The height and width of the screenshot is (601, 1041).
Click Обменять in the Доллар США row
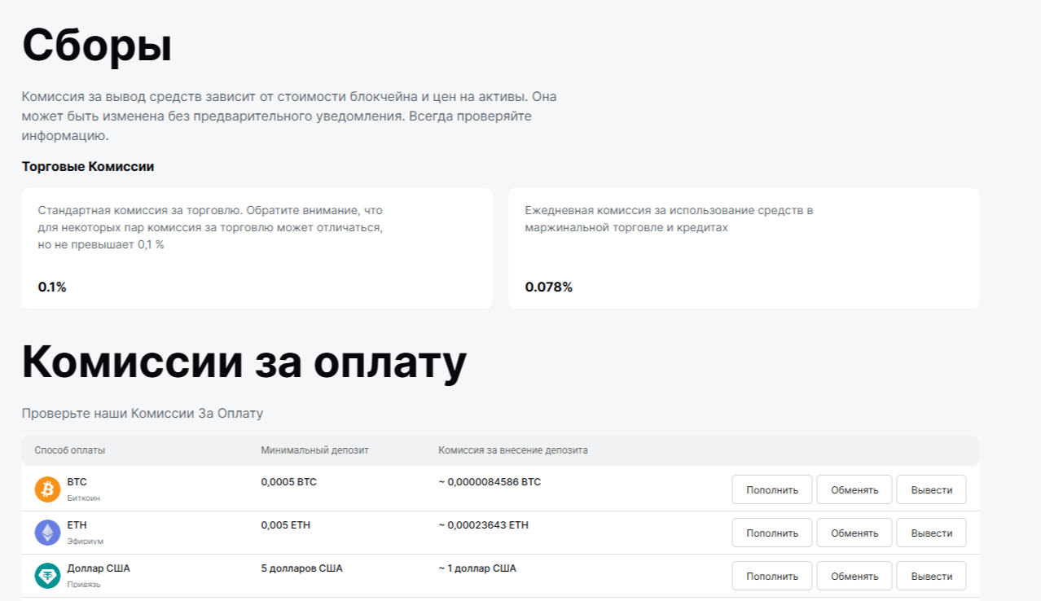pyautogui.click(x=854, y=576)
